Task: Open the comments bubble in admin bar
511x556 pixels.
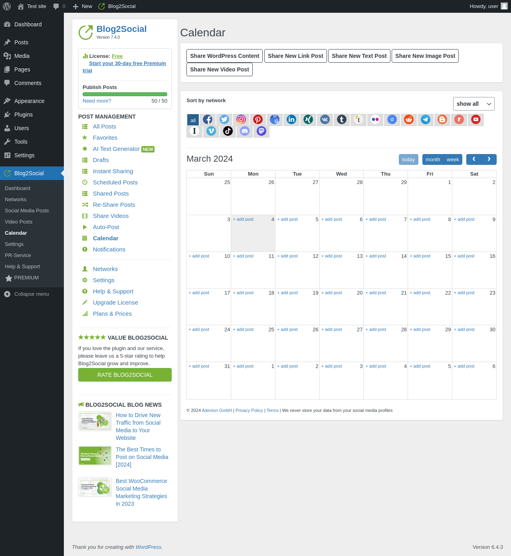Action: click(59, 6)
